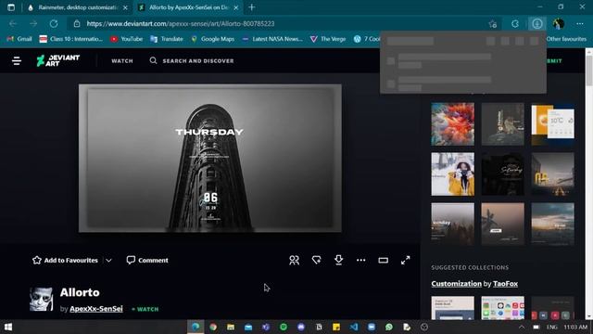
Task: Expand the Add to Favourites dropdown arrow
Action: [x=108, y=261]
